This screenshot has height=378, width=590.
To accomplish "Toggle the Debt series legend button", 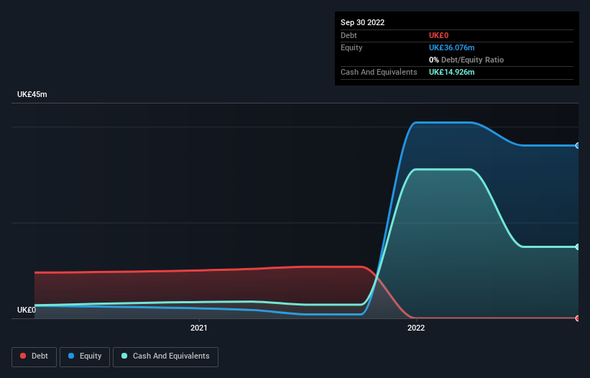I will pos(34,356).
